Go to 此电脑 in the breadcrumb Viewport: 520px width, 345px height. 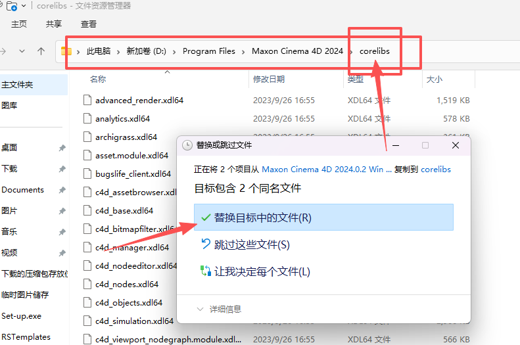point(99,51)
